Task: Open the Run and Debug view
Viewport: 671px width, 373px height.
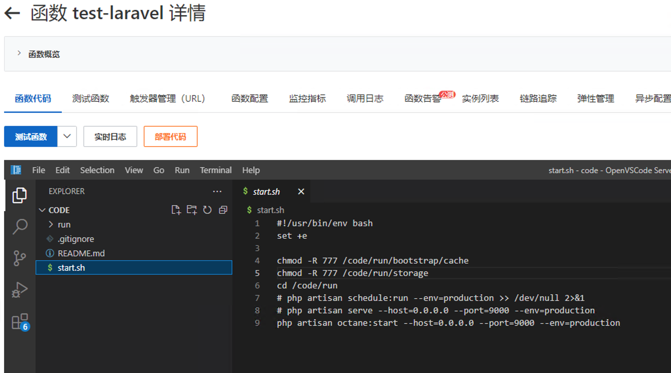Action: (x=20, y=290)
